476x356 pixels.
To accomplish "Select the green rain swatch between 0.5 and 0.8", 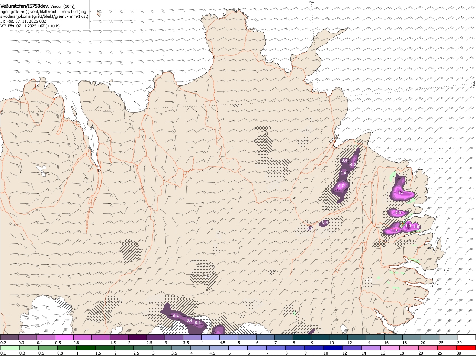I will pyautogui.click(x=48, y=348).
